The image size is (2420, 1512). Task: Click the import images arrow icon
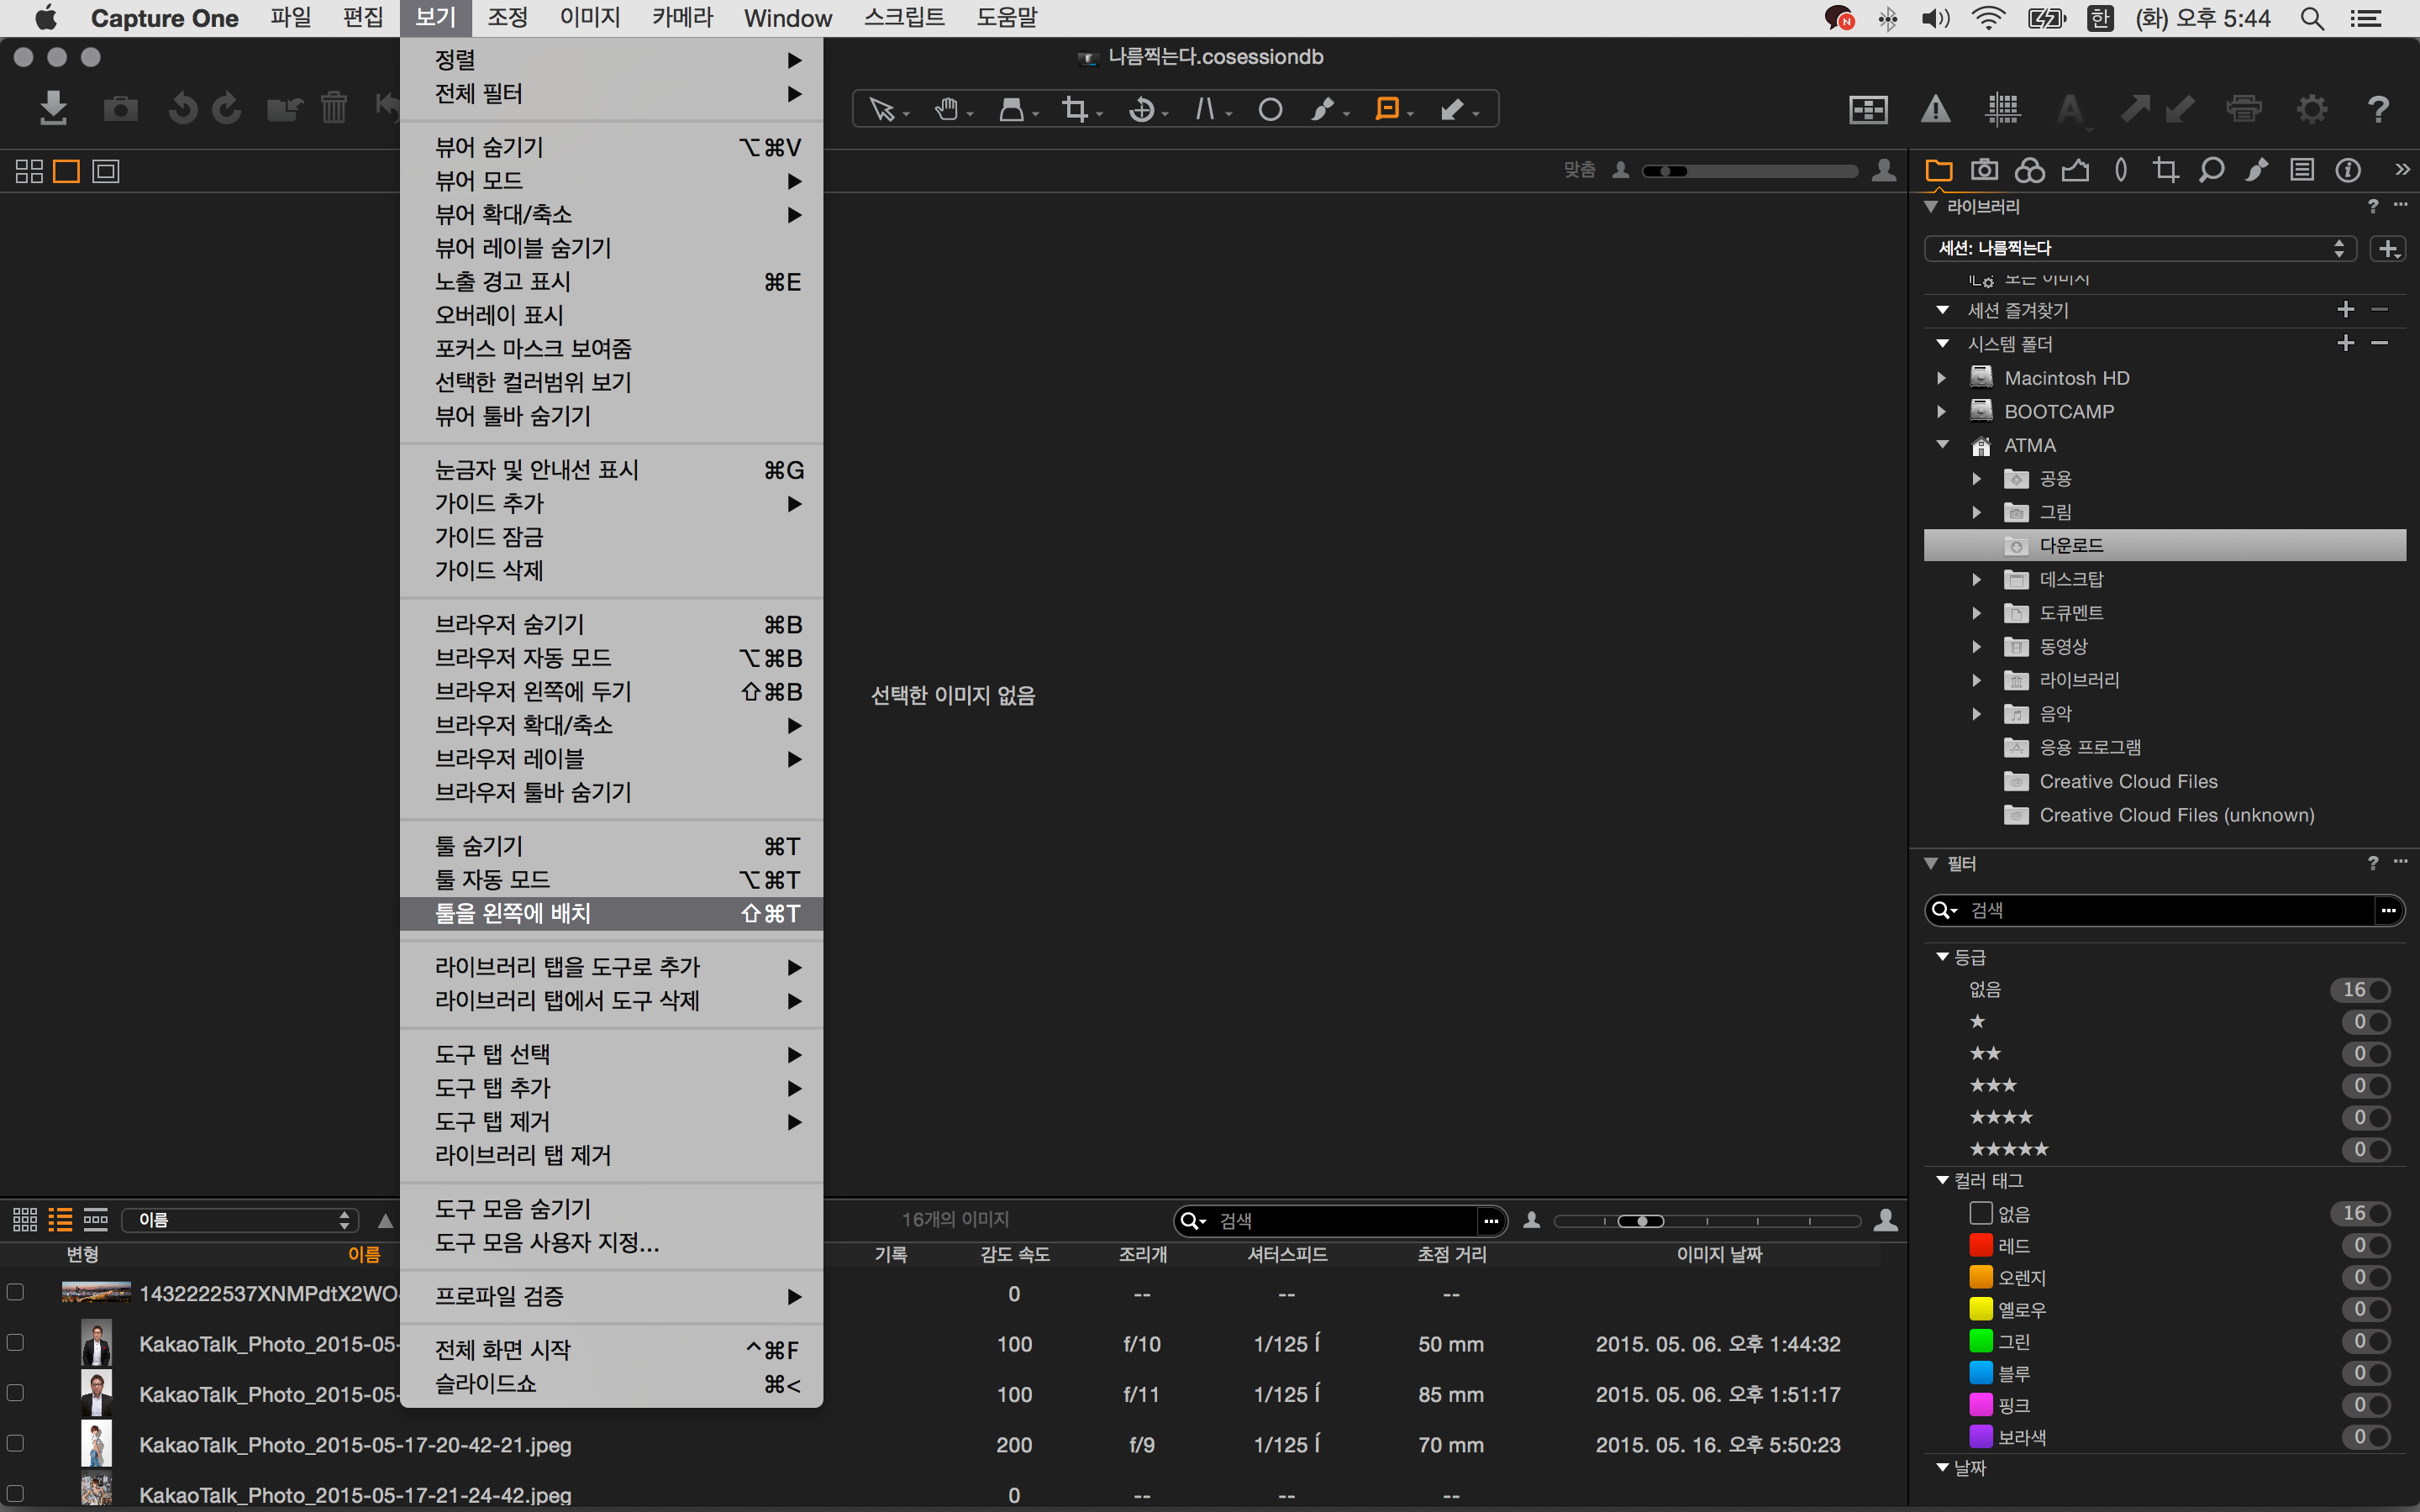53,108
